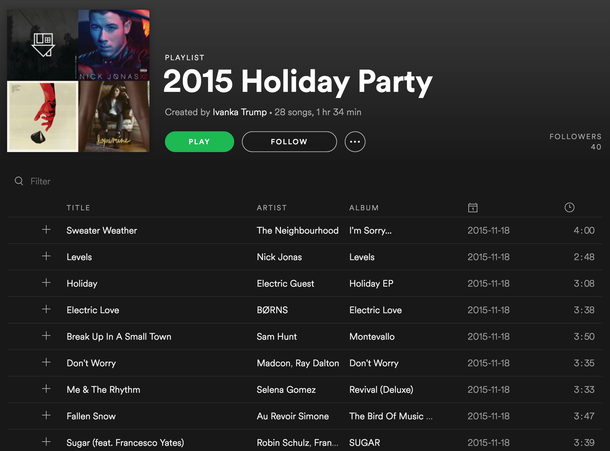Open Nick Jonas artist page
The height and width of the screenshot is (451, 610).
pos(279,257)
